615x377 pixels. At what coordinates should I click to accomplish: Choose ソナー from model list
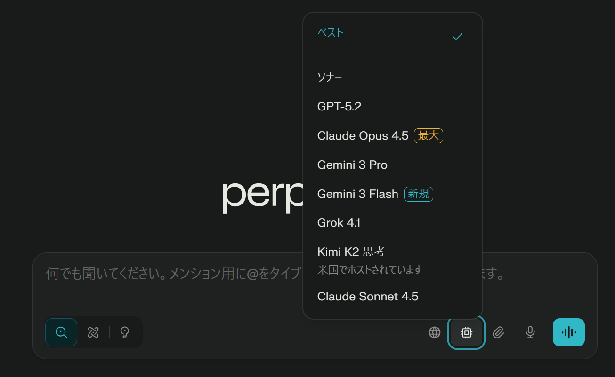[330, 77]
